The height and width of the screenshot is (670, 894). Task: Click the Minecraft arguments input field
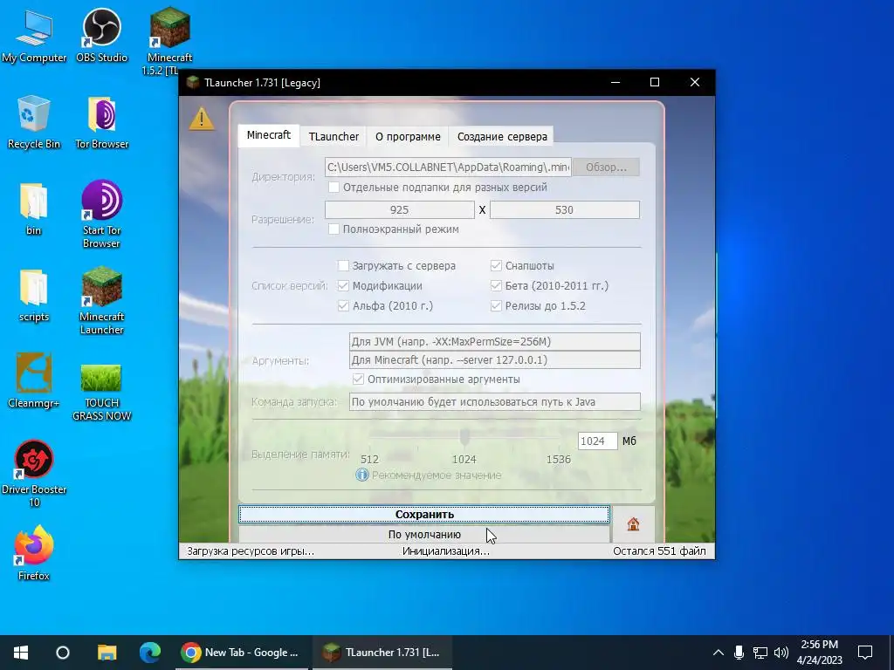tap(494, 359)
